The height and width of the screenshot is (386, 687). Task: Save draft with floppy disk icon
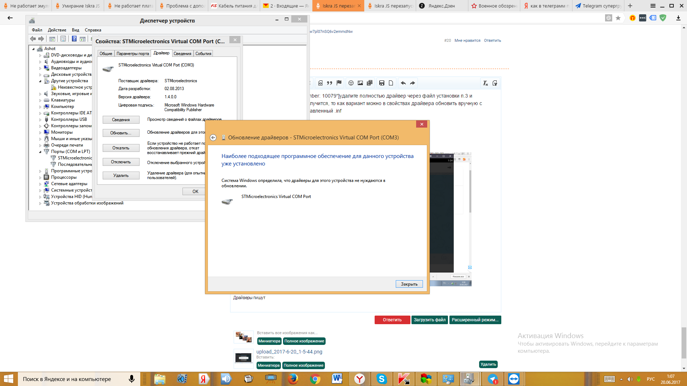[x=382, y=83]
